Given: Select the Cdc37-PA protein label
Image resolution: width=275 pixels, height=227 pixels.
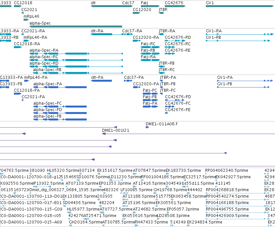Looking at the screenshot, I should [x=134, y=77].
